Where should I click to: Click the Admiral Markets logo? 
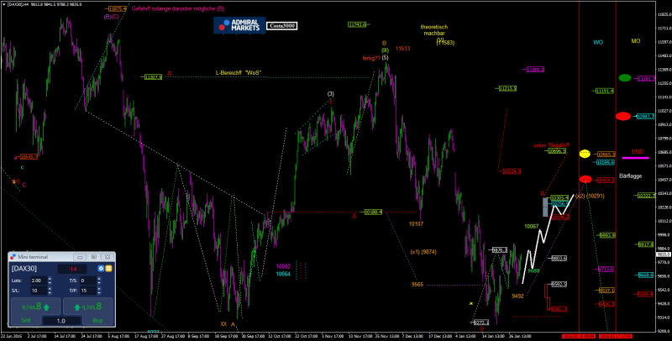pyautogui.click(x=239, y=25)
